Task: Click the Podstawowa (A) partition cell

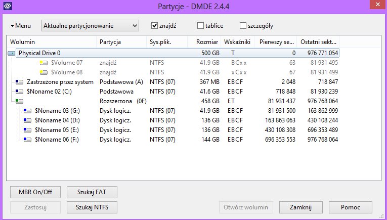Action: point(121,82)
